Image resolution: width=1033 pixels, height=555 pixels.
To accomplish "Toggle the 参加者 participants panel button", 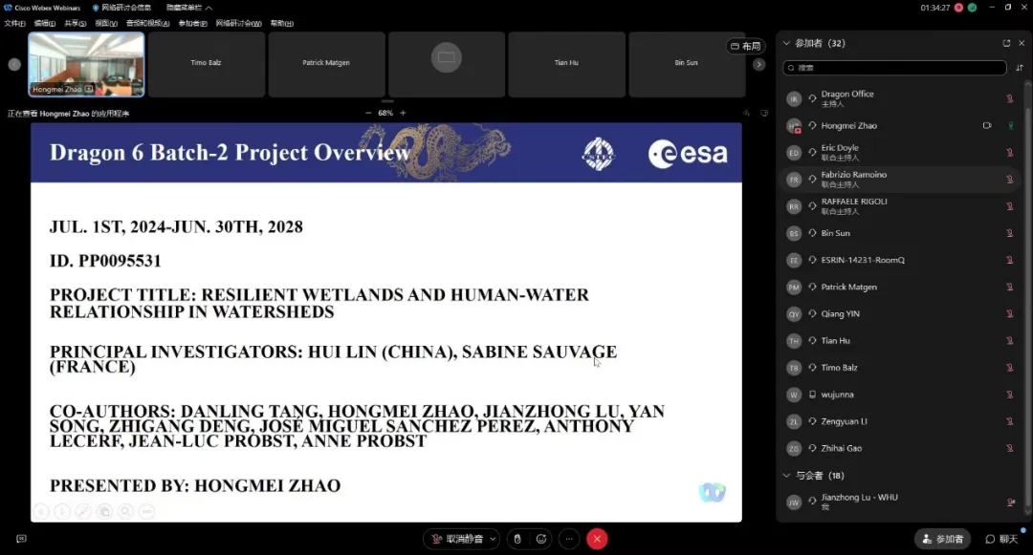I will click(942, 539).
